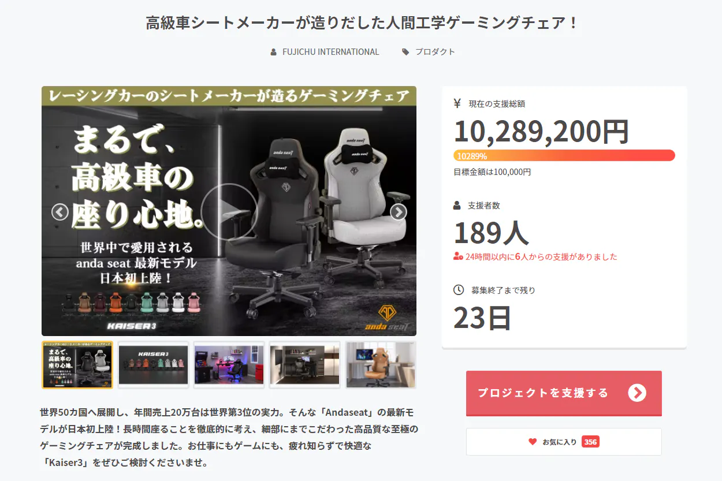Click the tag icon beside プロダクト
This screenshot has height=481, width=722.
pos(405,52)
